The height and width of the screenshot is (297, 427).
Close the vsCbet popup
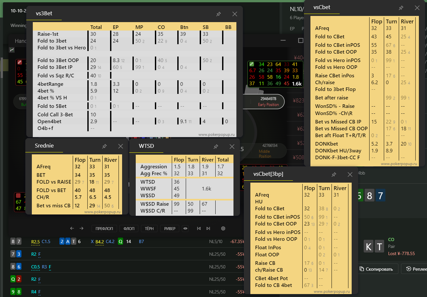(417, 8)
